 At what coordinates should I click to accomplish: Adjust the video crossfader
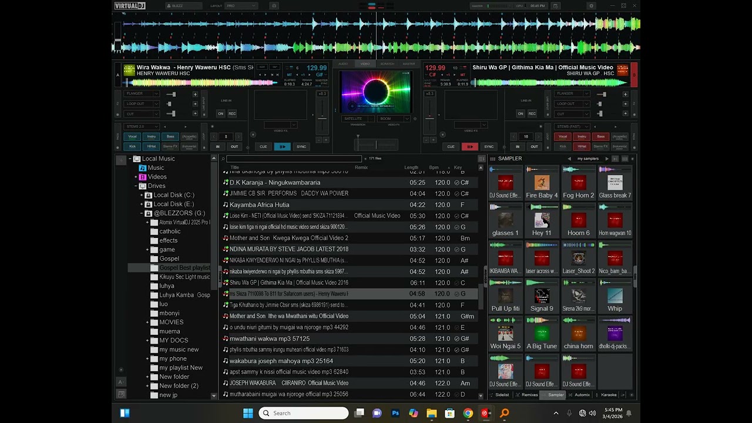tap(376, 145)
